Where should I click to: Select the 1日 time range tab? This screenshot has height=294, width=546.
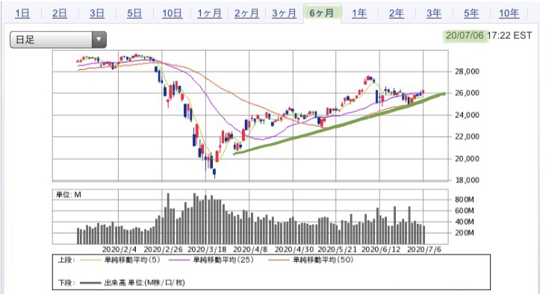tap(22, 13)
